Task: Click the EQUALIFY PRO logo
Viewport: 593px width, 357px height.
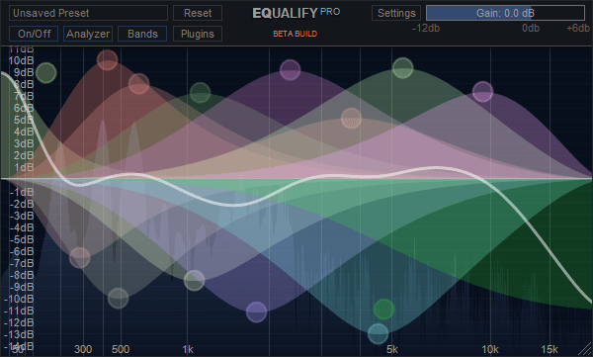Action: coord(296,13)
